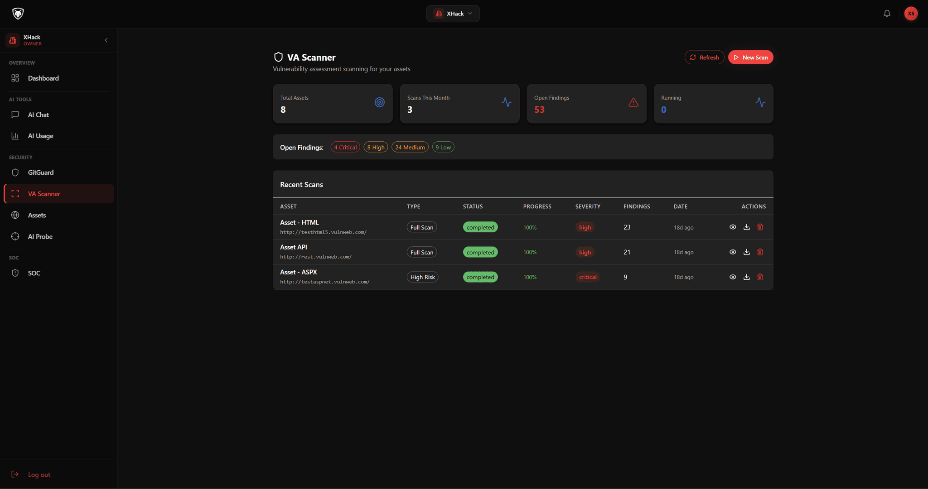
Task: Click the FINDINGS column header
Action: pos(637,206)
